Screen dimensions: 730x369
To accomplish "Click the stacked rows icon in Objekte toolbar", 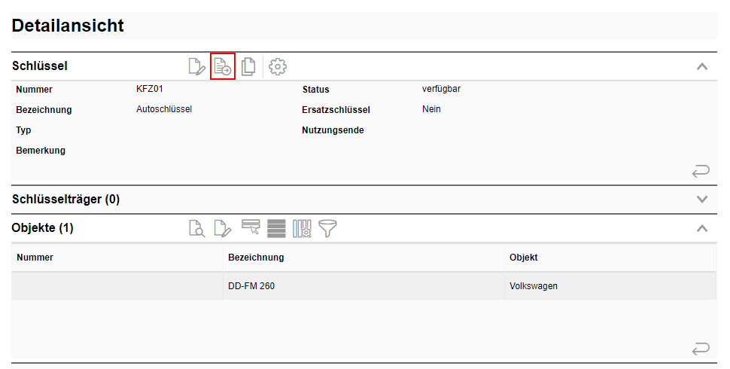I will 276,228.
